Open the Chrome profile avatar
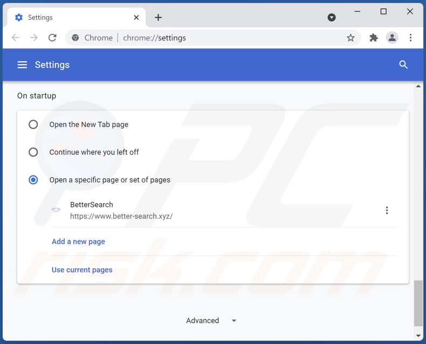The width and height of the screenshot is (426, 344). [x=392, y=38]
